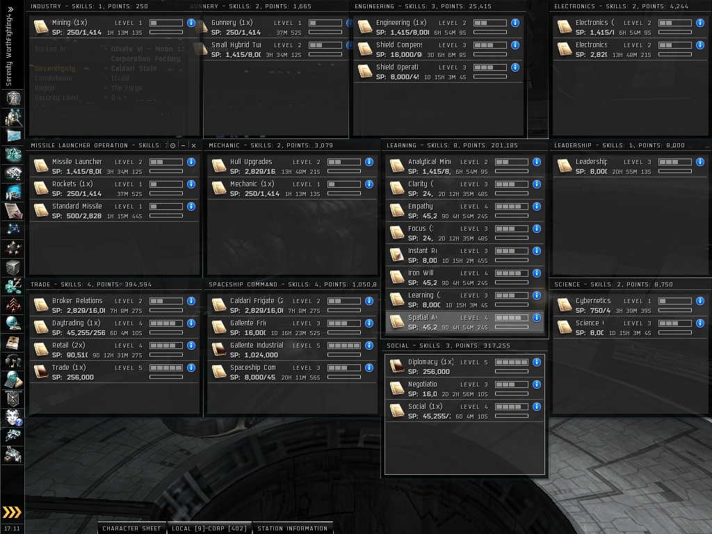Click the Gunnery skill book thumbnail

coord(203,27)
